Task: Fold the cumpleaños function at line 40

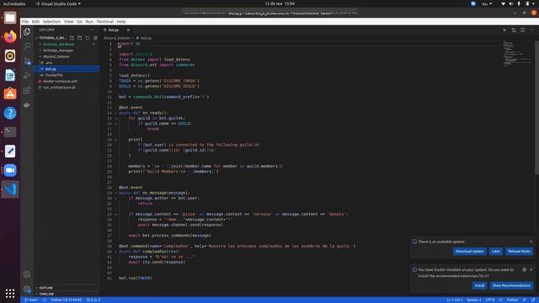Action: point(116,252)
